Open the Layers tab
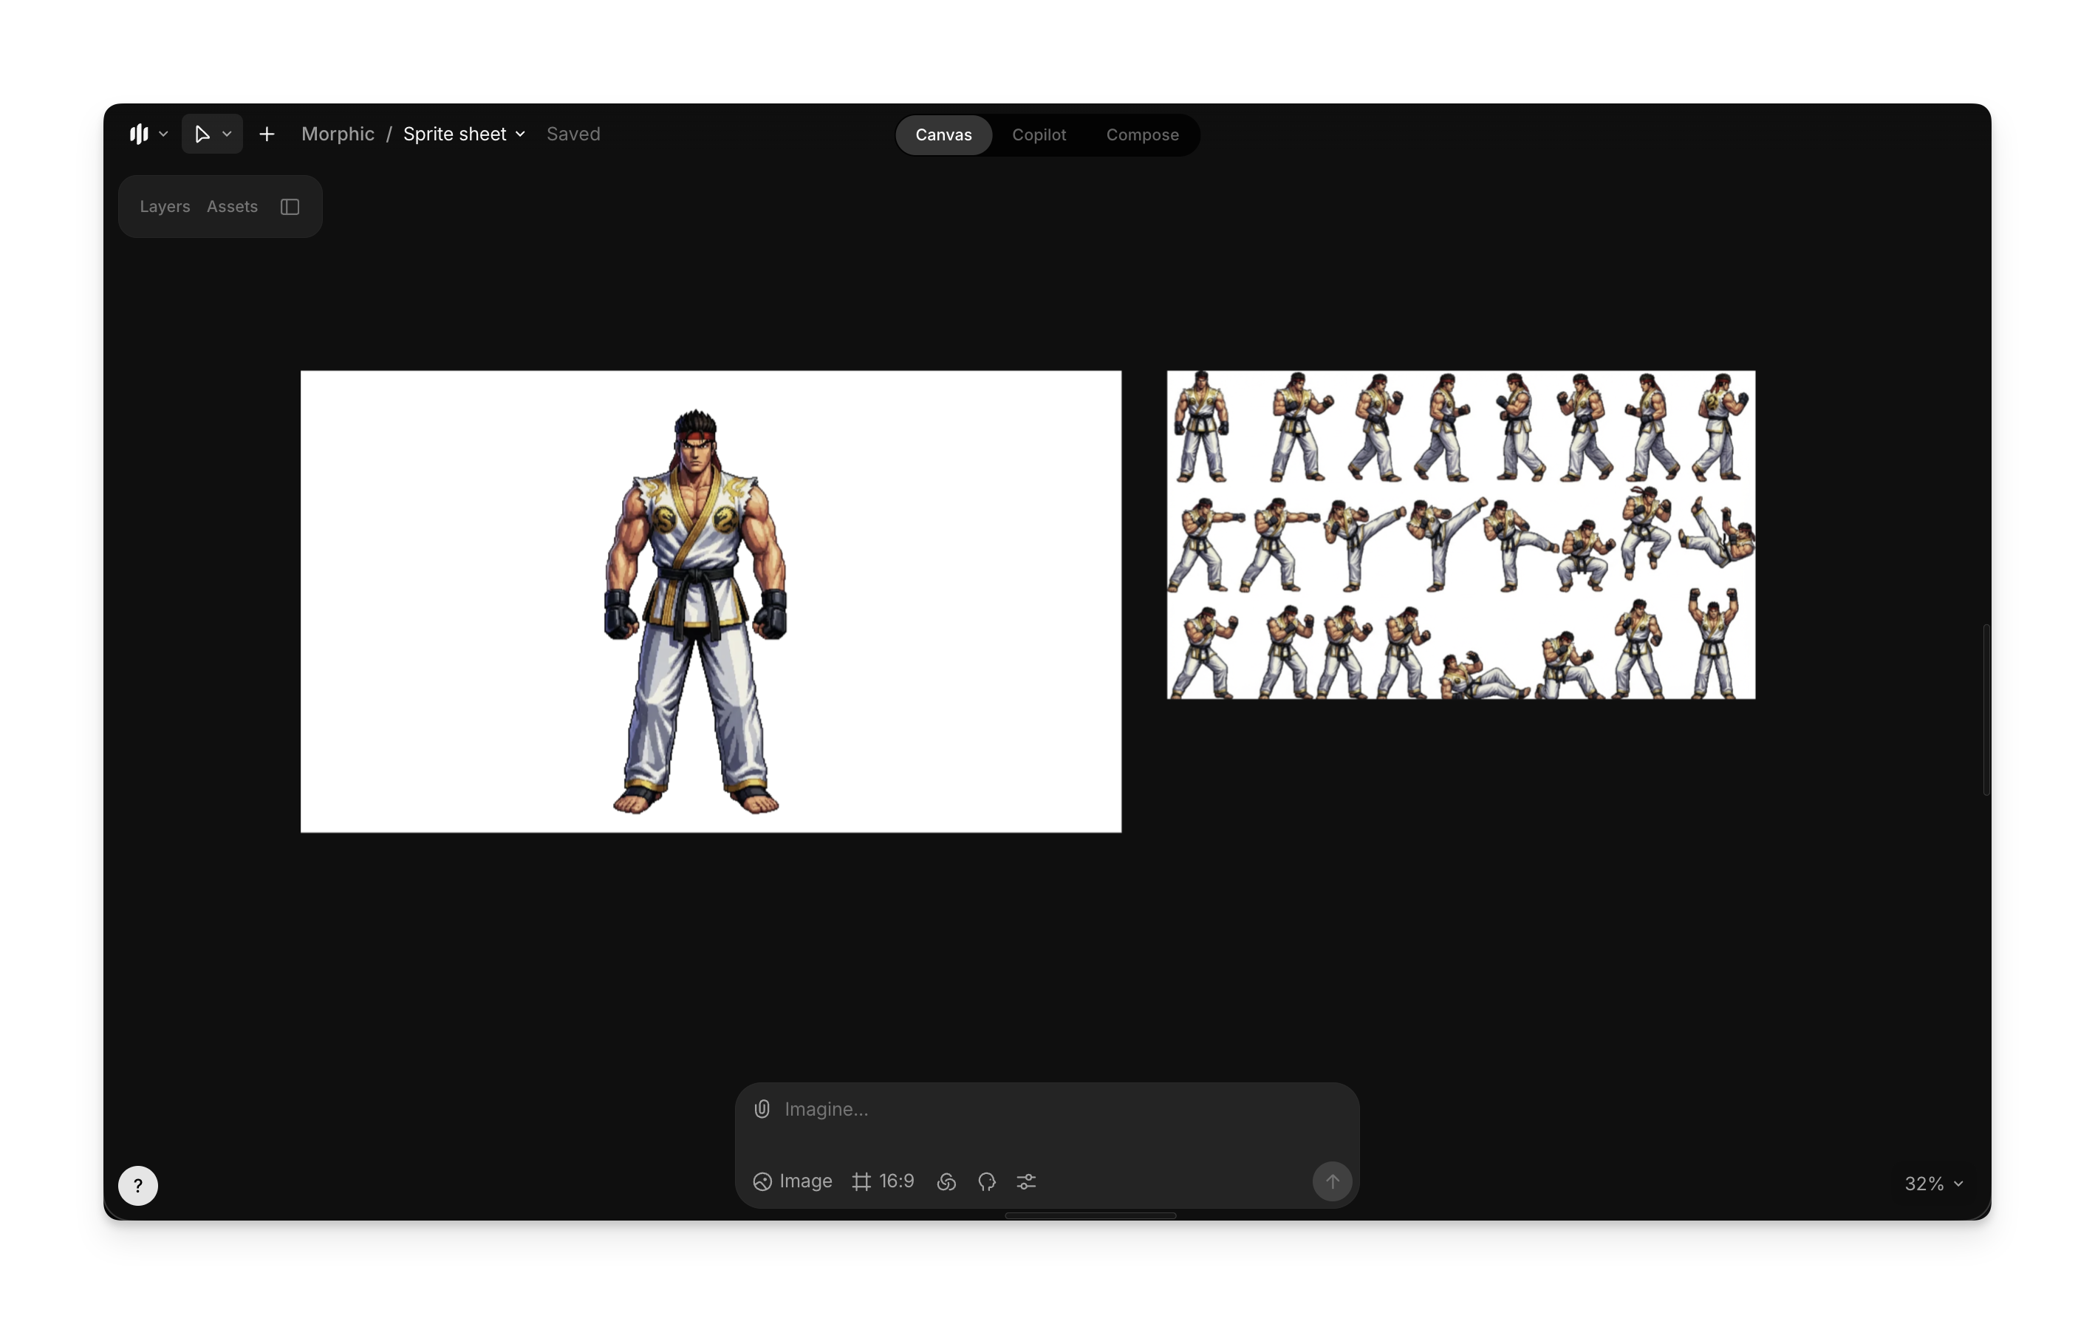2095x1324 pixels. pos(165,206)
